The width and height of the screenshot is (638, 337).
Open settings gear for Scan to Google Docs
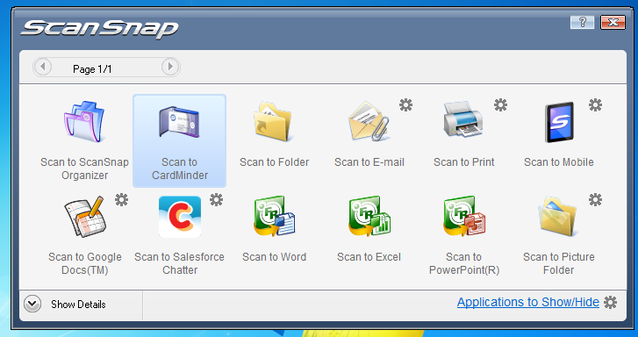point(121,200)
